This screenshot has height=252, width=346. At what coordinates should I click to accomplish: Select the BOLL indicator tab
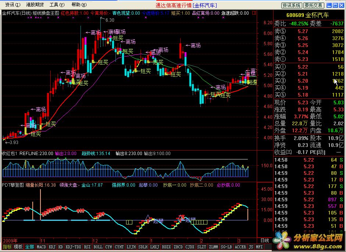(x=98, y=247)
